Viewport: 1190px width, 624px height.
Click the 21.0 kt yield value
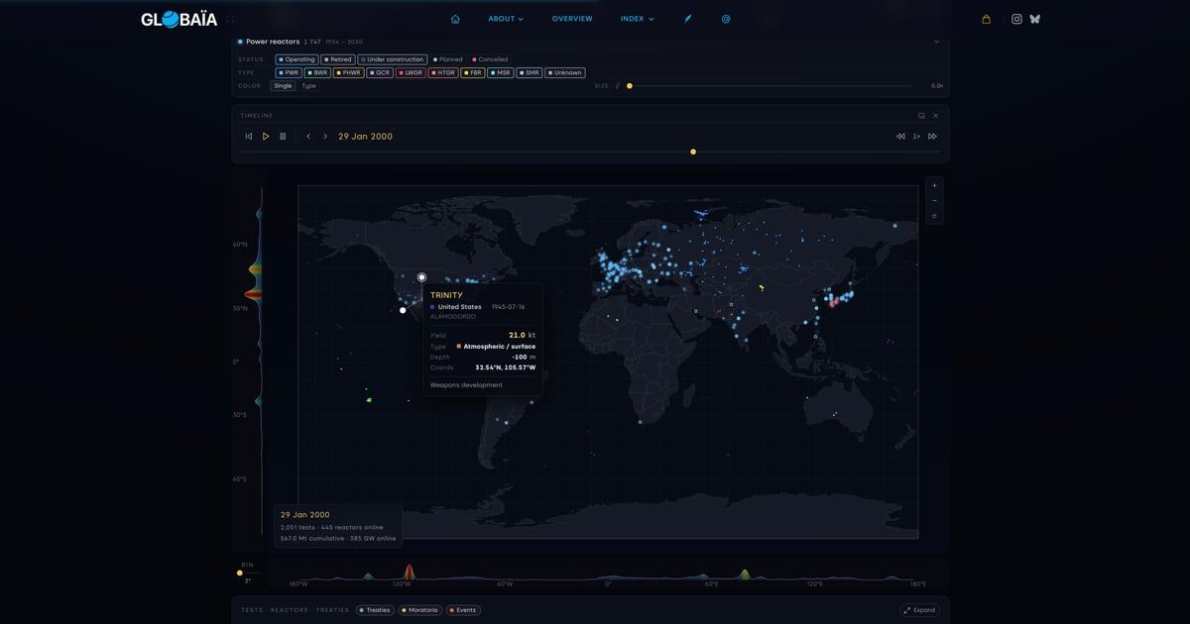522,335
